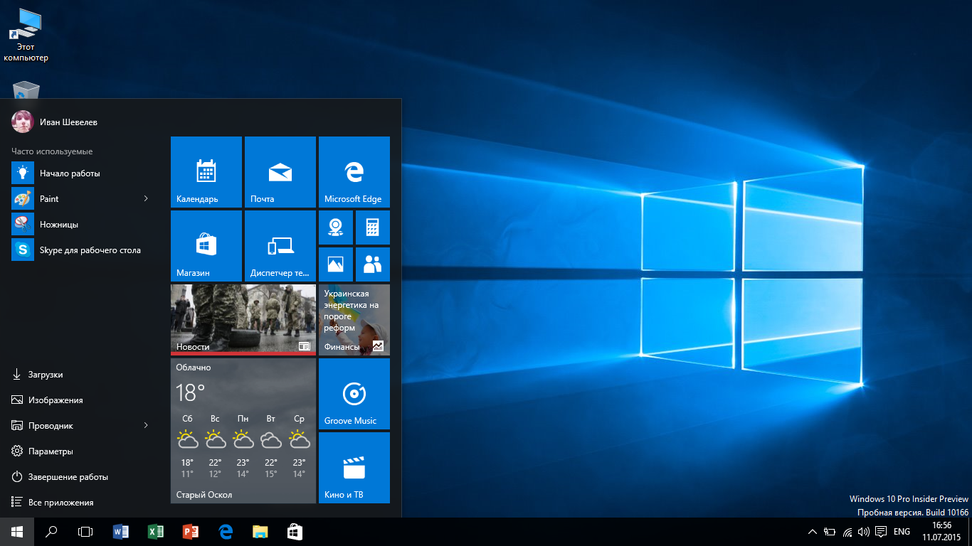
Task: Open the Кино и ТВ tile
Action: click(354, 468)
